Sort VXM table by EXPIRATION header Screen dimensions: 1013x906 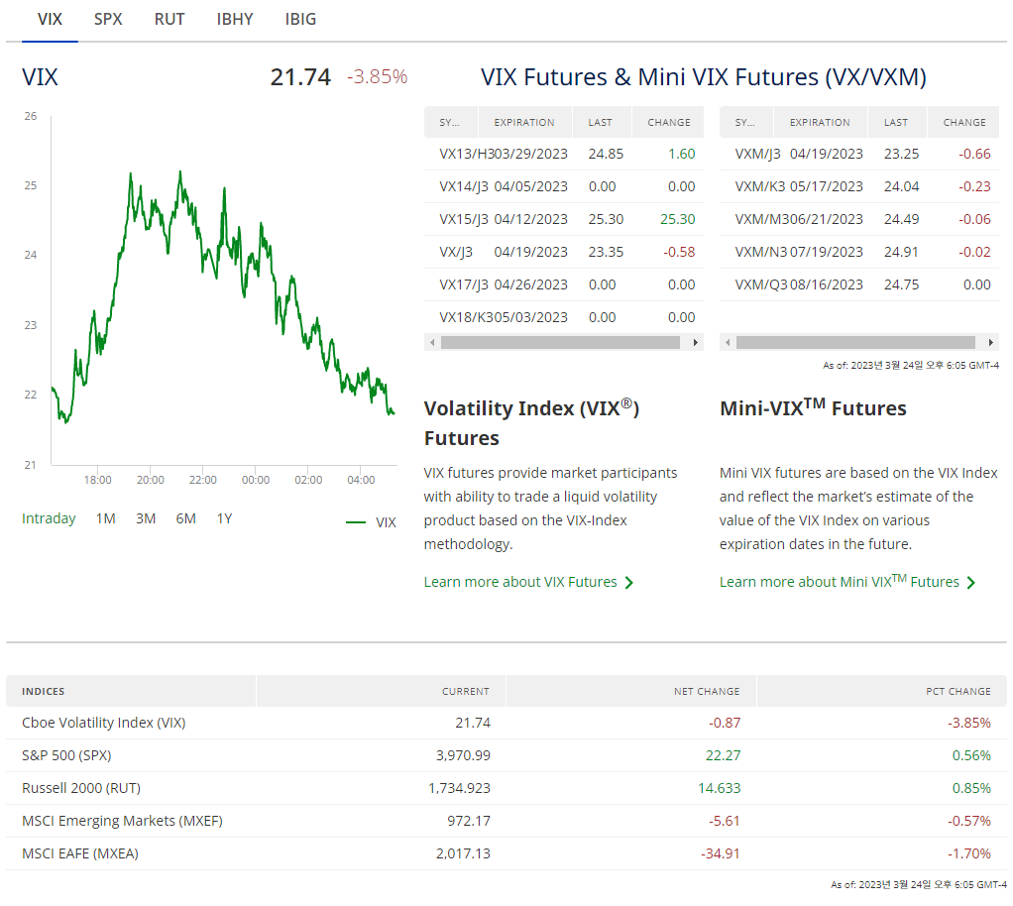(x=820, y=122)
